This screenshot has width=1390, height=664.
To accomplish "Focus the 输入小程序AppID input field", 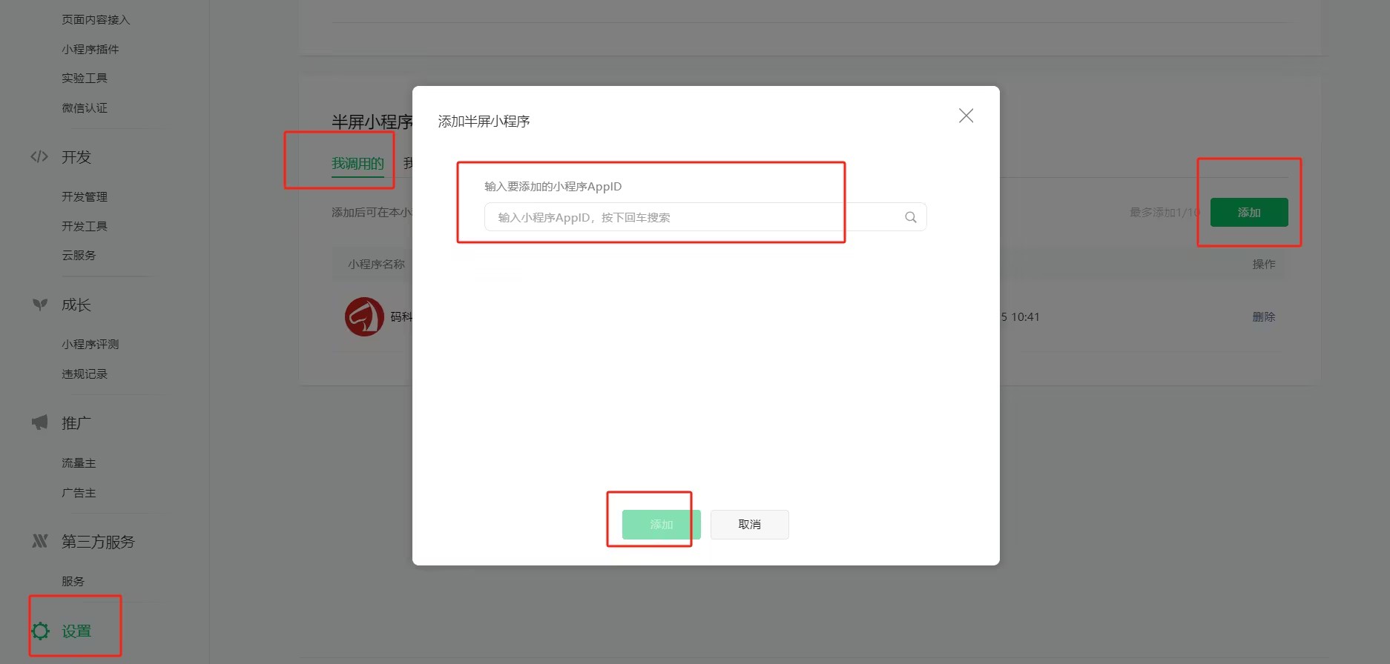I will pyautogui.click(x=705, y=217).
